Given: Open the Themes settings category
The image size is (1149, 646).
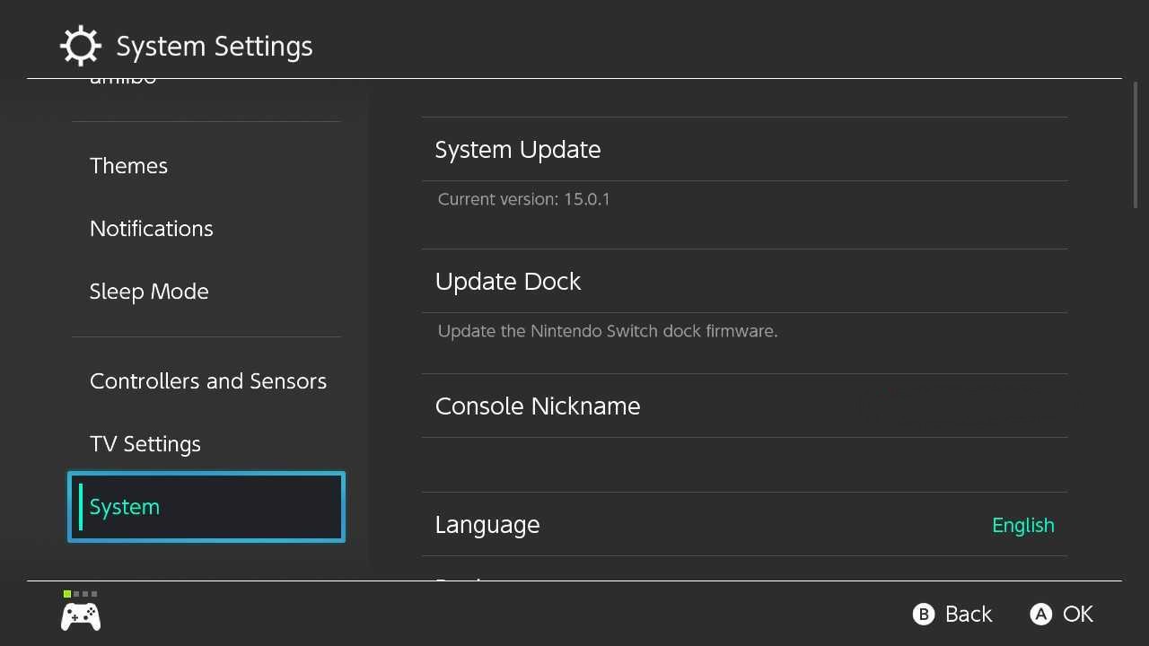Looking at the screenshot, I should point(128,166).
